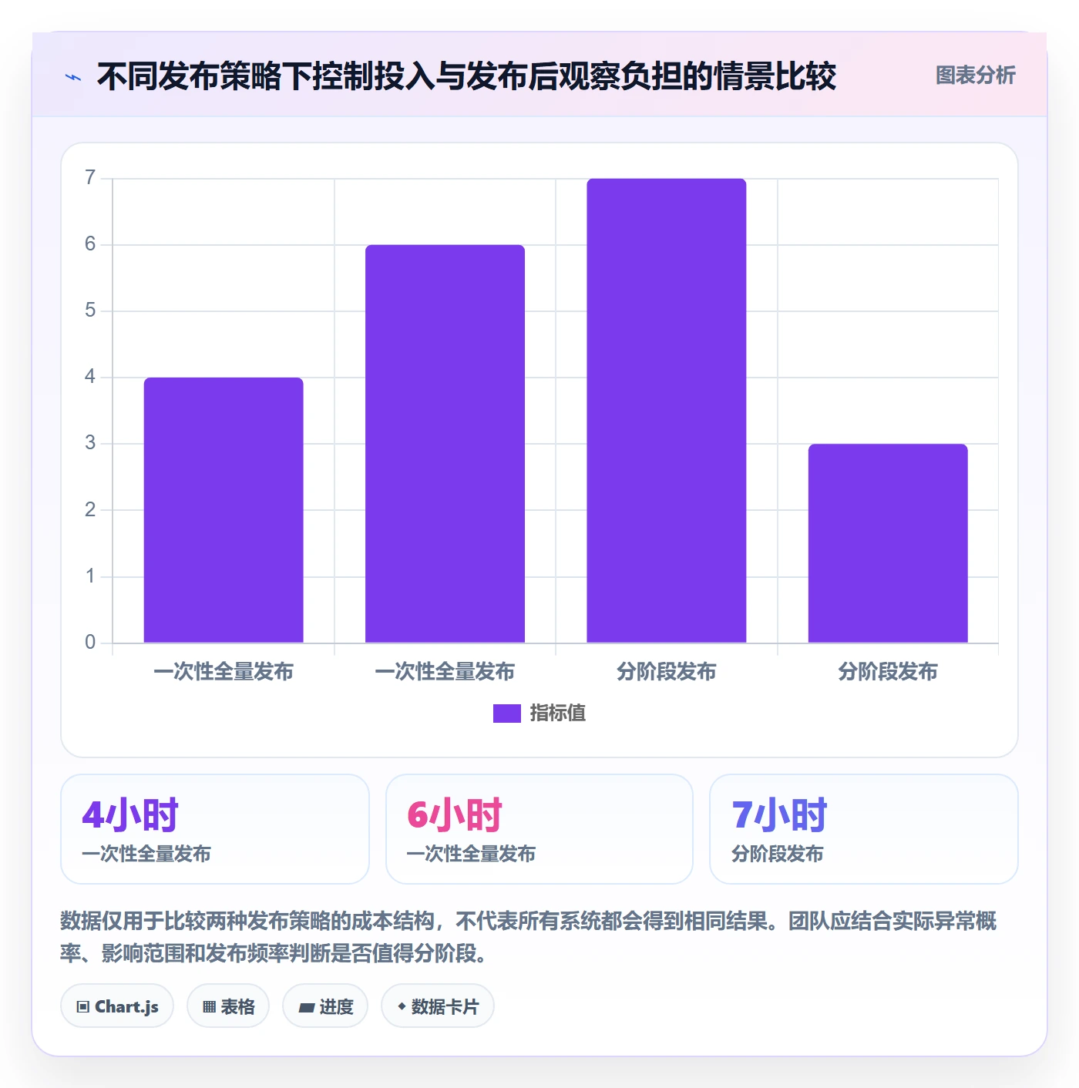Select the 表格 tag
This screenshot has width=1079, height=1088.
click(x=228, y=1006)
